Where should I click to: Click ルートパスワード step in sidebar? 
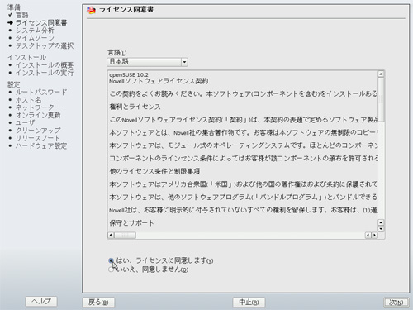pos(41,92)
